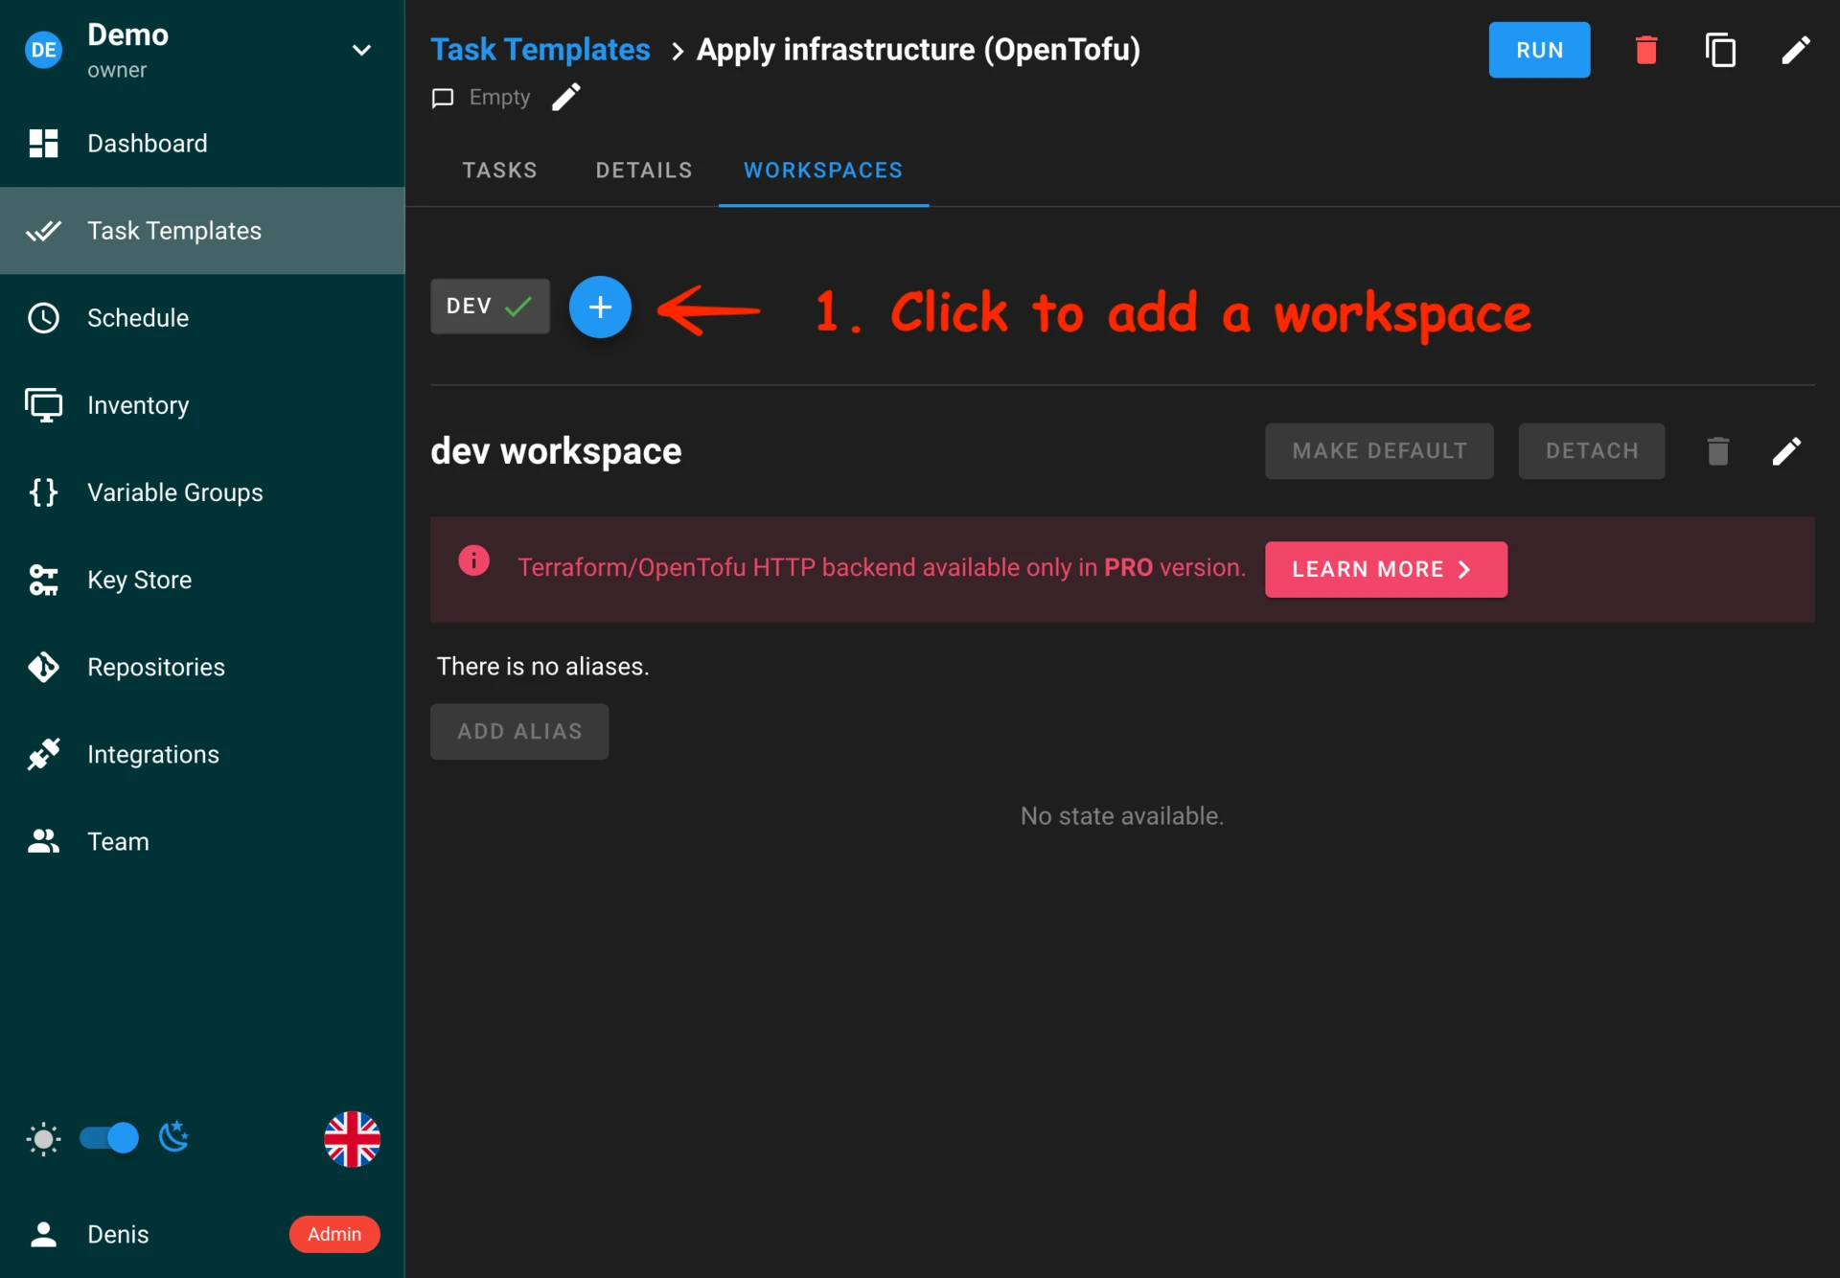
Task: Select the DEV workspace chip
Action: [x=490, y=307]
